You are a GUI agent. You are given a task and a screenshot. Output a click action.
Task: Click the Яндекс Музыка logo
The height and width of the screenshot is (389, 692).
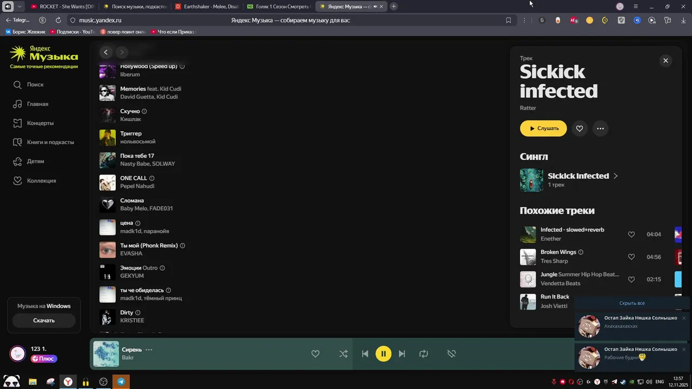(44, 53)
